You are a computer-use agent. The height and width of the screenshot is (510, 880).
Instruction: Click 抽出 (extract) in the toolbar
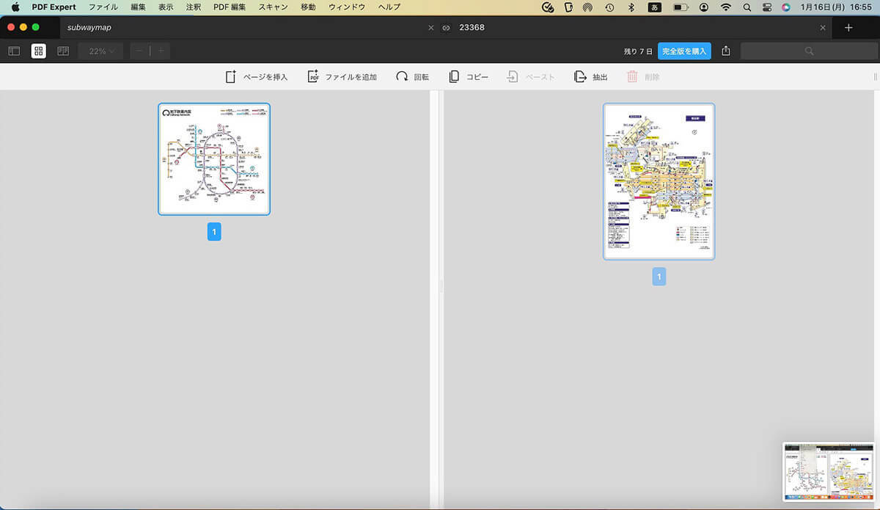[x=590, y=77]
